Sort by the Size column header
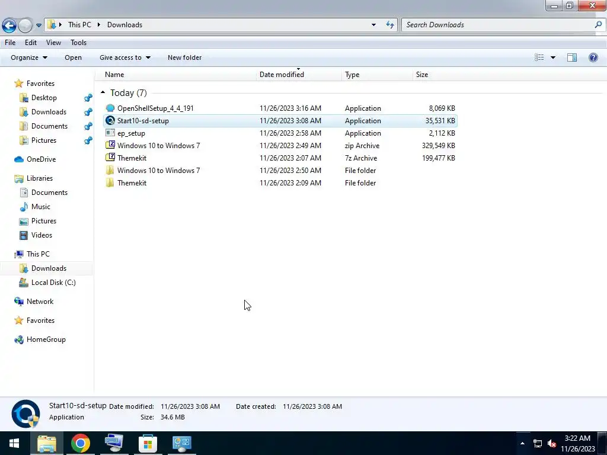This screenshot has width=607, height=455. (422, 75)
